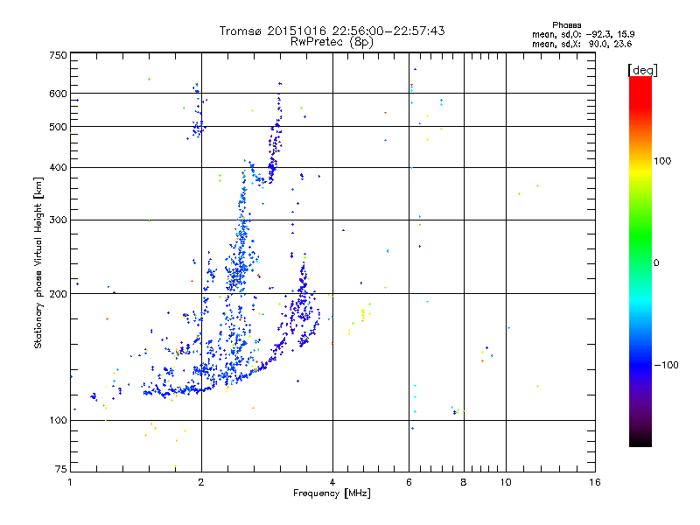The height and width of the screenshot is (525, 700).
Task: Select the 'mean, sd,O: -92.3, 15.9' line
Action: [583, 34]
